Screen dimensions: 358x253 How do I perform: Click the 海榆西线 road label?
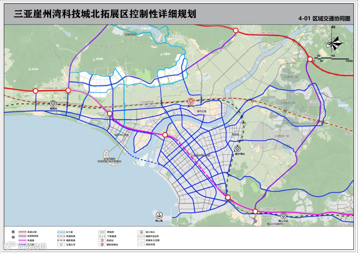[x=267, y=216]
